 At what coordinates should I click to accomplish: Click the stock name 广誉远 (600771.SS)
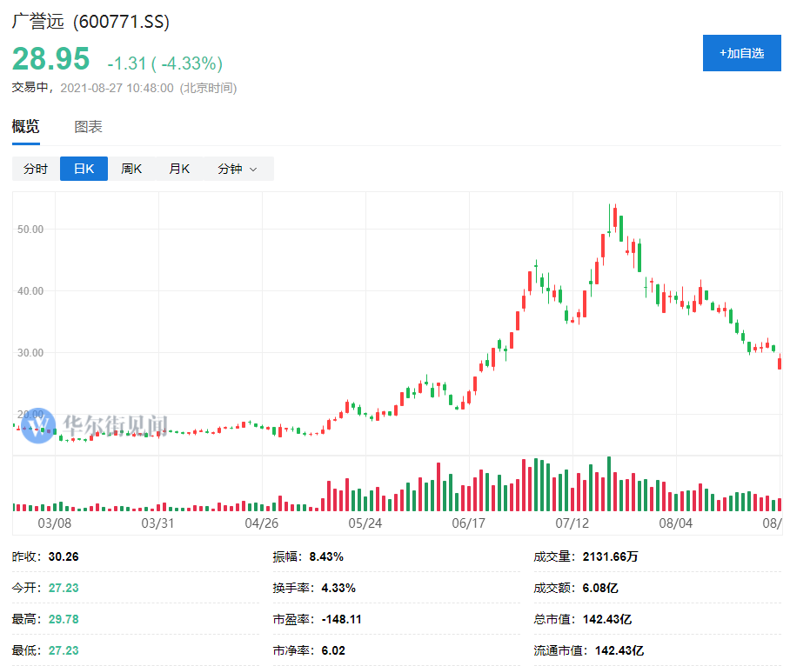click(90, 22)
